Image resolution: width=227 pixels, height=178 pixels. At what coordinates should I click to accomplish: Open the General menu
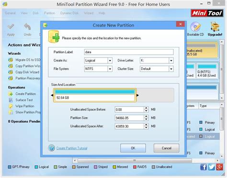[10, 13]
